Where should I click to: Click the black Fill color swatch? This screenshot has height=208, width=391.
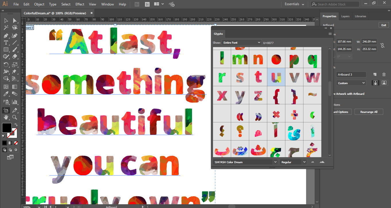point(7,128)
